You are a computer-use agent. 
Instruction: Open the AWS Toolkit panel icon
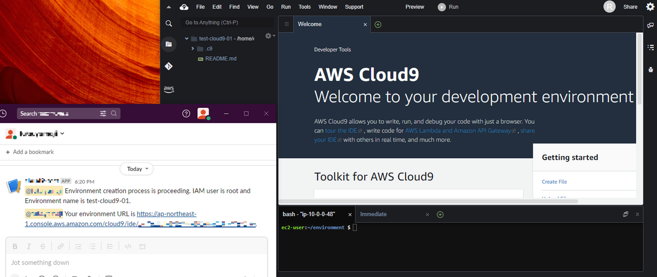[169, 89]
